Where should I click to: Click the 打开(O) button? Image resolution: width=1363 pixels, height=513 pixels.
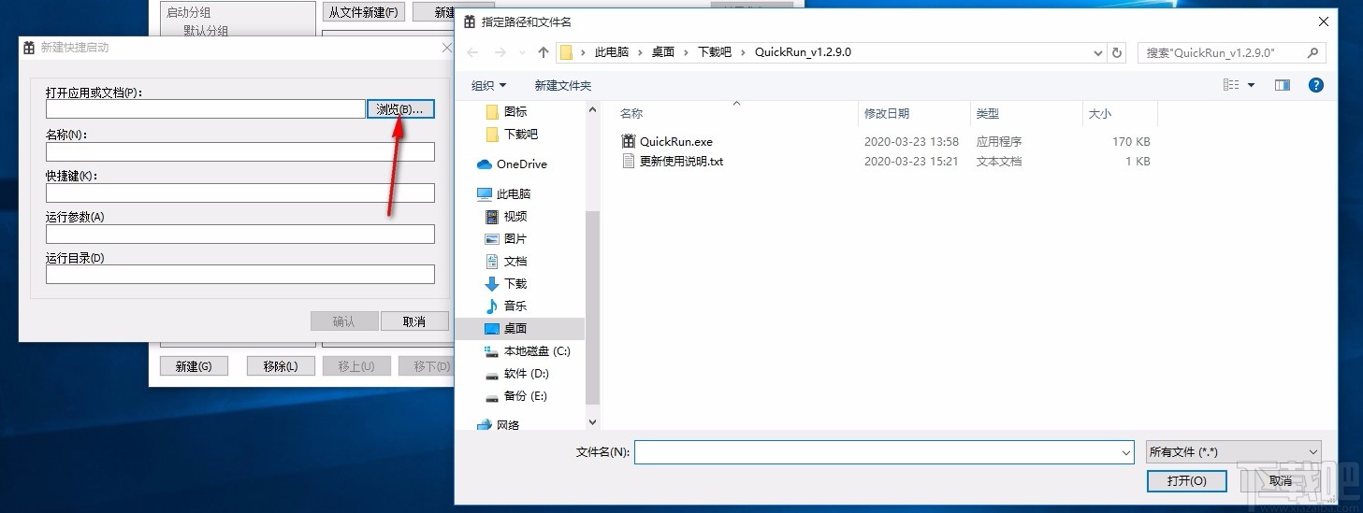point(1186,481)
